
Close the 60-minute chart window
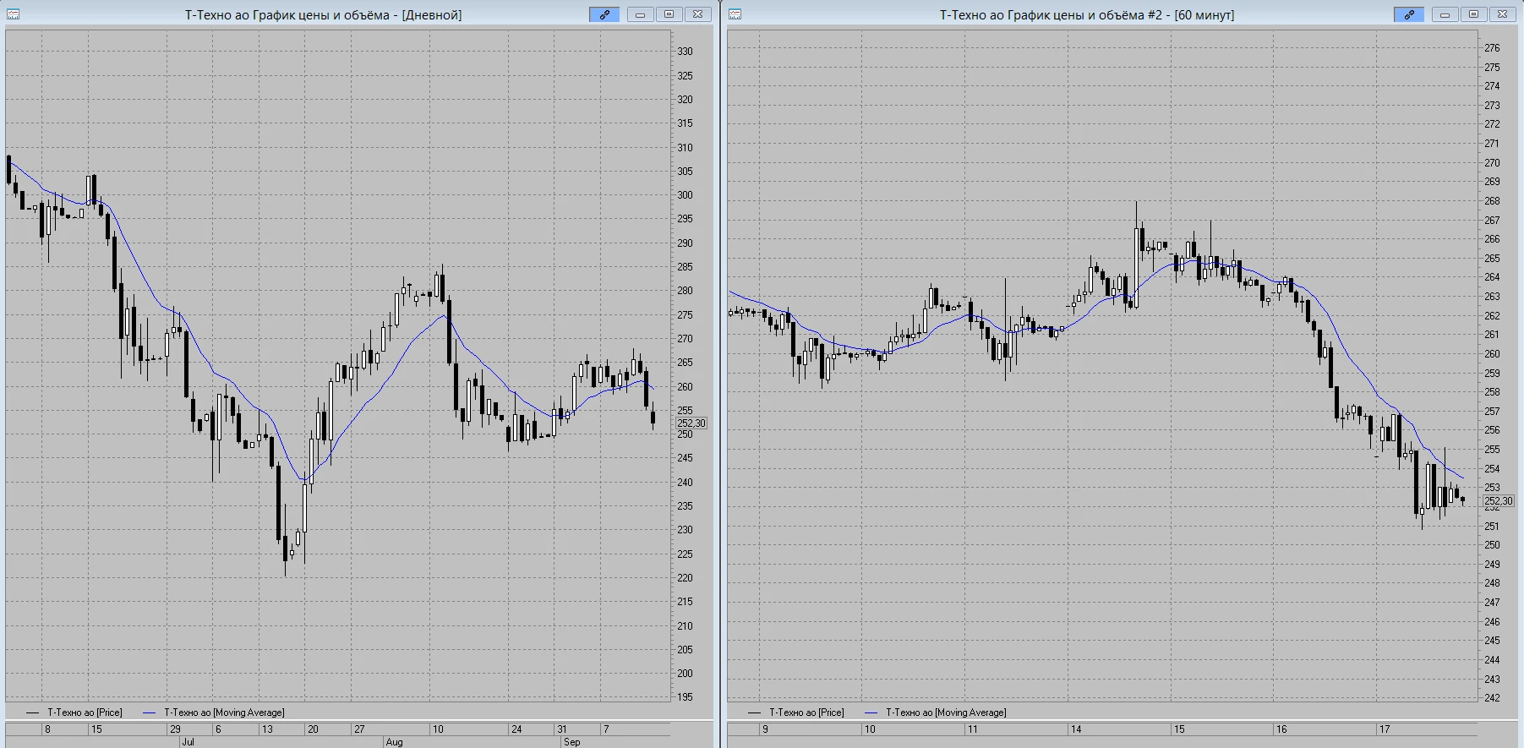click(x=1502, y=14)
